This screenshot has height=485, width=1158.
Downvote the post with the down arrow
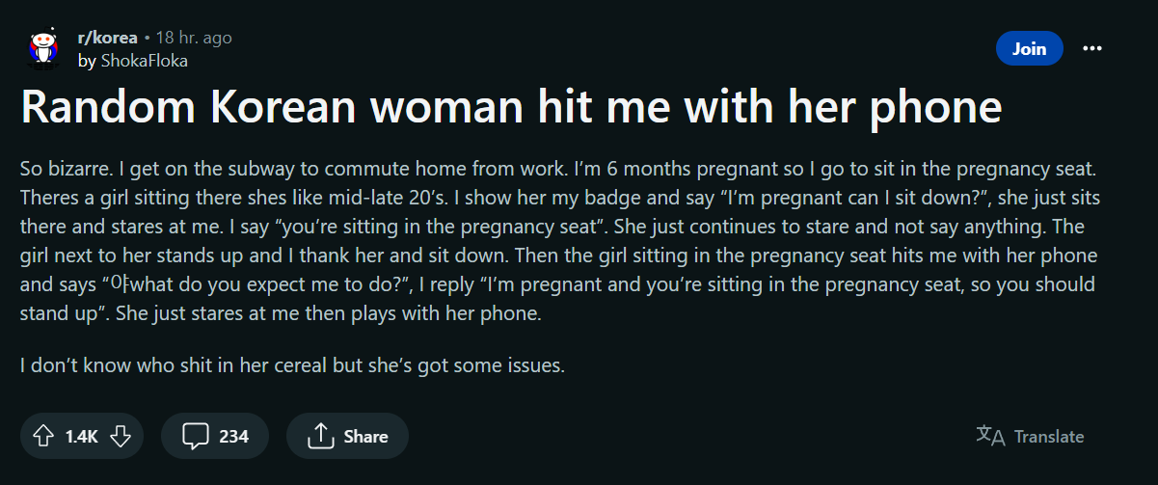pyautogui.click(x=121, y=437)
